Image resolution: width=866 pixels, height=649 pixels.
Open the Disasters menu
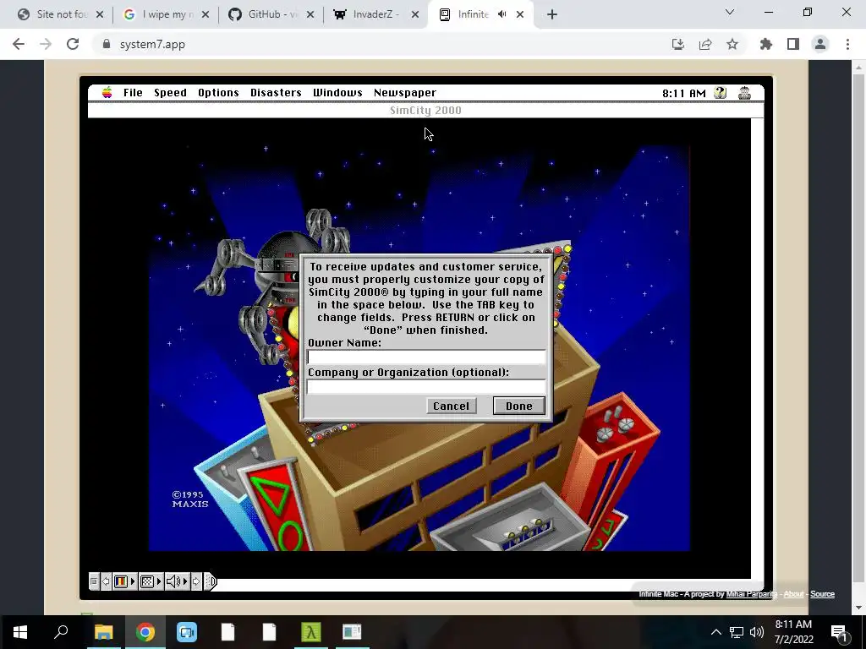pos(276,93)
